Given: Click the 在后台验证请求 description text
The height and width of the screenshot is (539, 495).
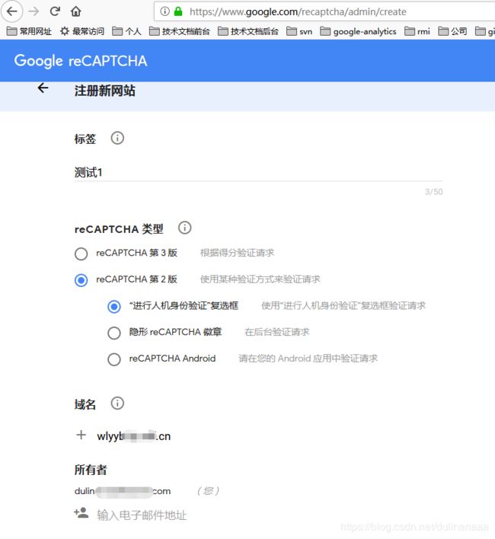Looking at the screenshot, I should pyautogui.click(x=276, y=332).
